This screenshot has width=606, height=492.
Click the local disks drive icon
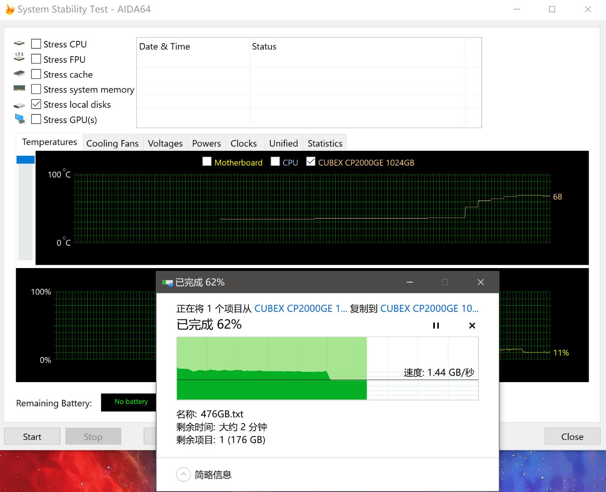(19, 105)
